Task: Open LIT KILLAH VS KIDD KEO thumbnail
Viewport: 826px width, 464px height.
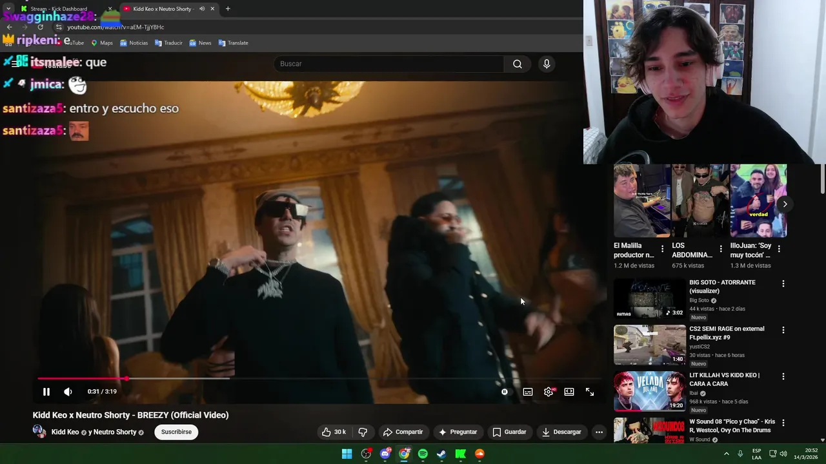Action: point(649,391)
